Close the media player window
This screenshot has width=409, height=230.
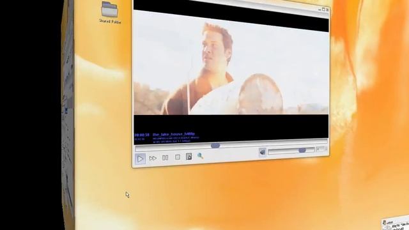(327, 10)
